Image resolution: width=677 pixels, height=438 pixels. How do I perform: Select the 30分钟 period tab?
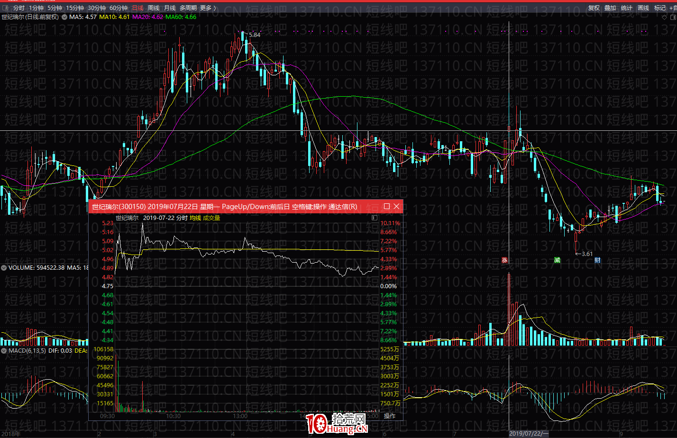click(97, 8)
